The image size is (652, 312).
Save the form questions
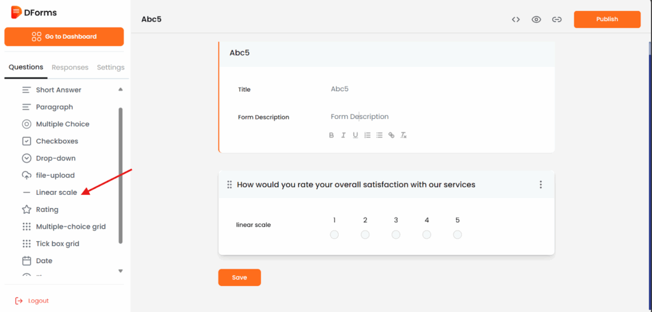tap(239, 278)
